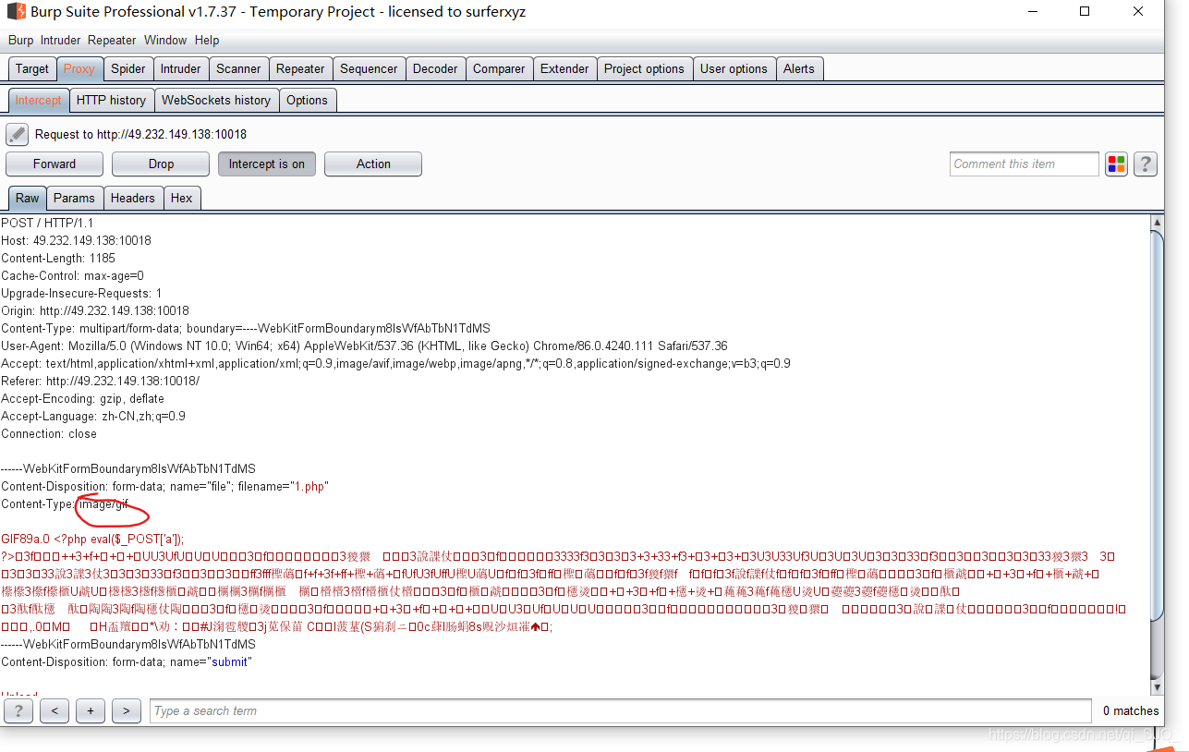The image size is (1189, 752).
Task: Open the Extender tab
Action: [x=564, y=68]
